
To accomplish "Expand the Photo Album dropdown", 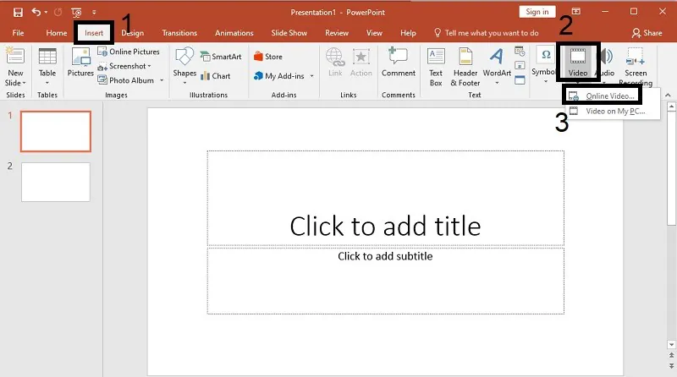I will pos(161,80).
